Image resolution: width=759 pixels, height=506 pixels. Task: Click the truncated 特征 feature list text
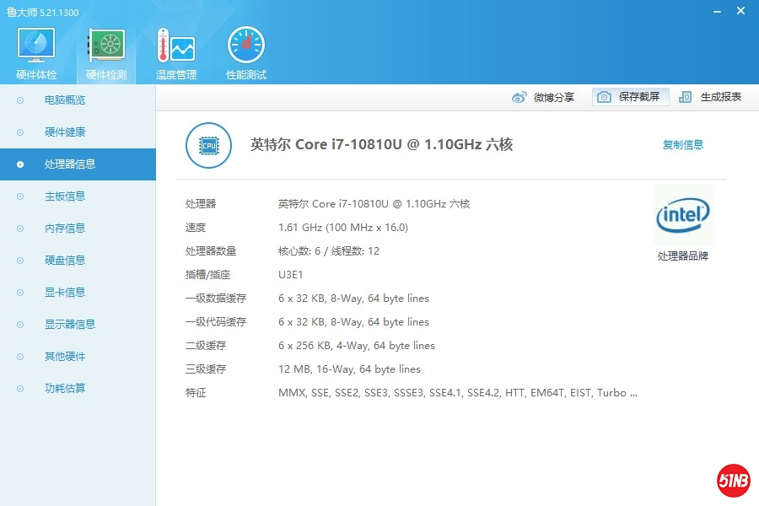[458, 393]
